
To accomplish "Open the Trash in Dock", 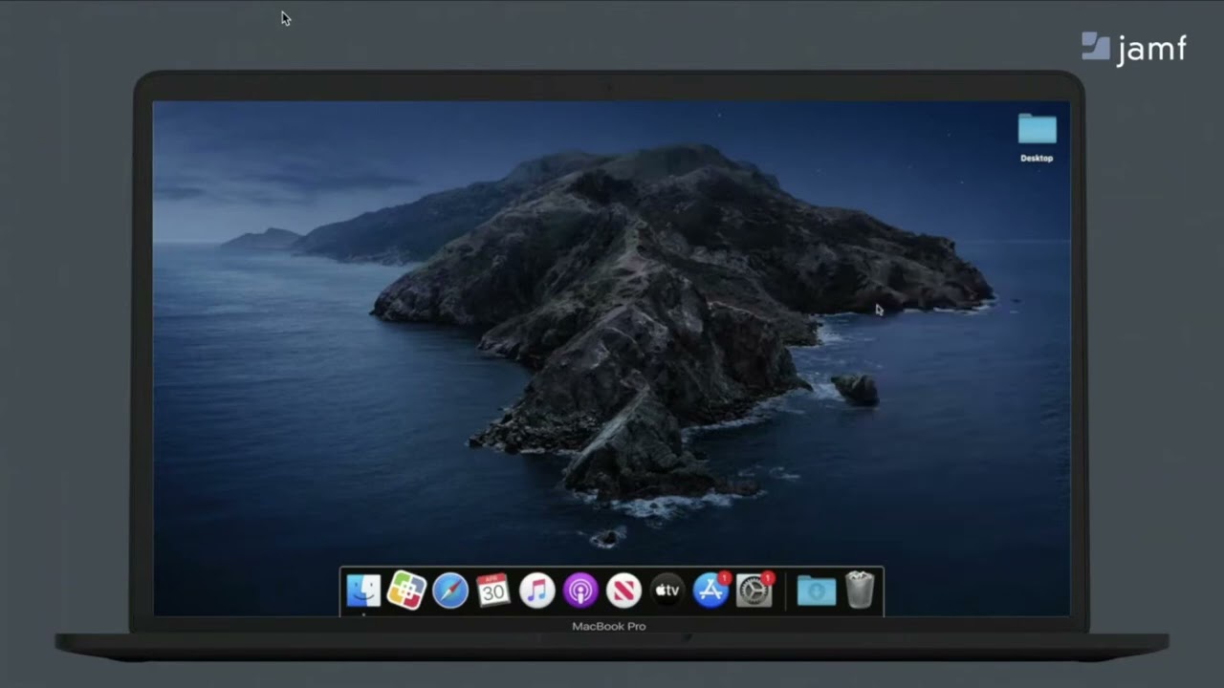I will [860, 591].
